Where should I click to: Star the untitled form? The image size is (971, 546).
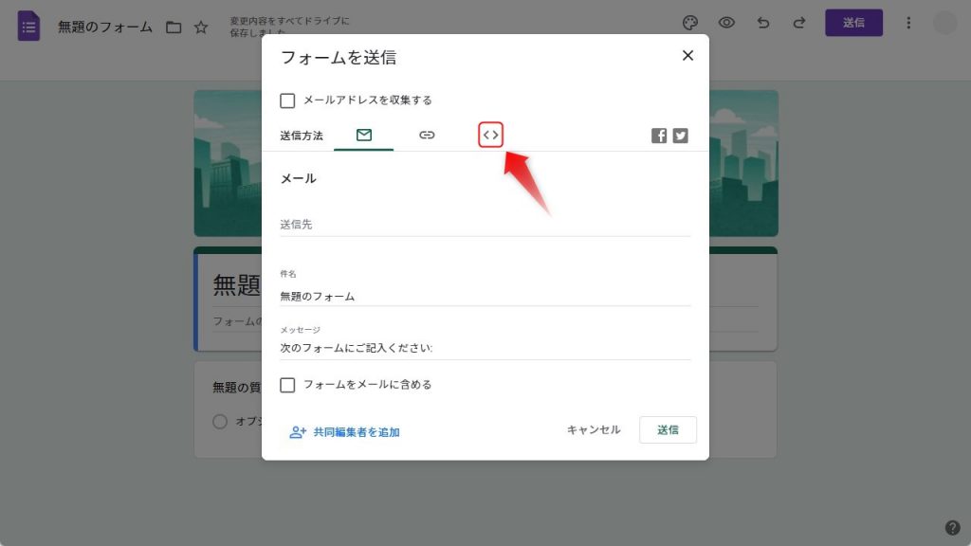tap(201, 27)
